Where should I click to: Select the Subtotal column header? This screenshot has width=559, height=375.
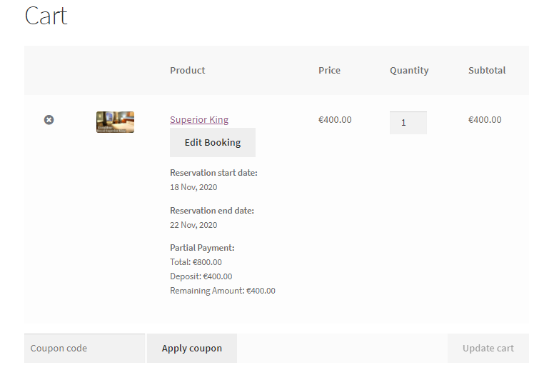click(487, 71)
